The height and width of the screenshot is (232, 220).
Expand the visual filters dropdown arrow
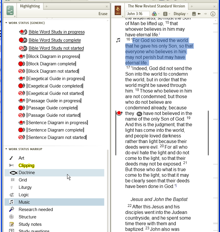(159, 14)
